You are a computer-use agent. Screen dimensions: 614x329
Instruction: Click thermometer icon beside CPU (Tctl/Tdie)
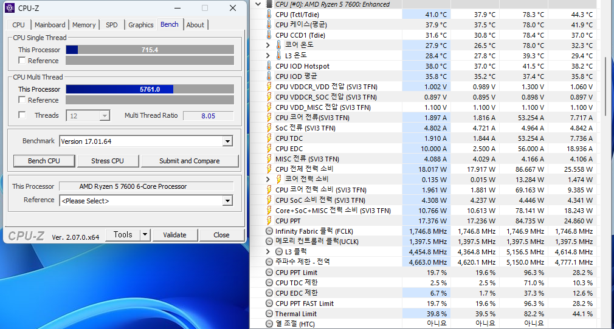(x=269, y=15)
